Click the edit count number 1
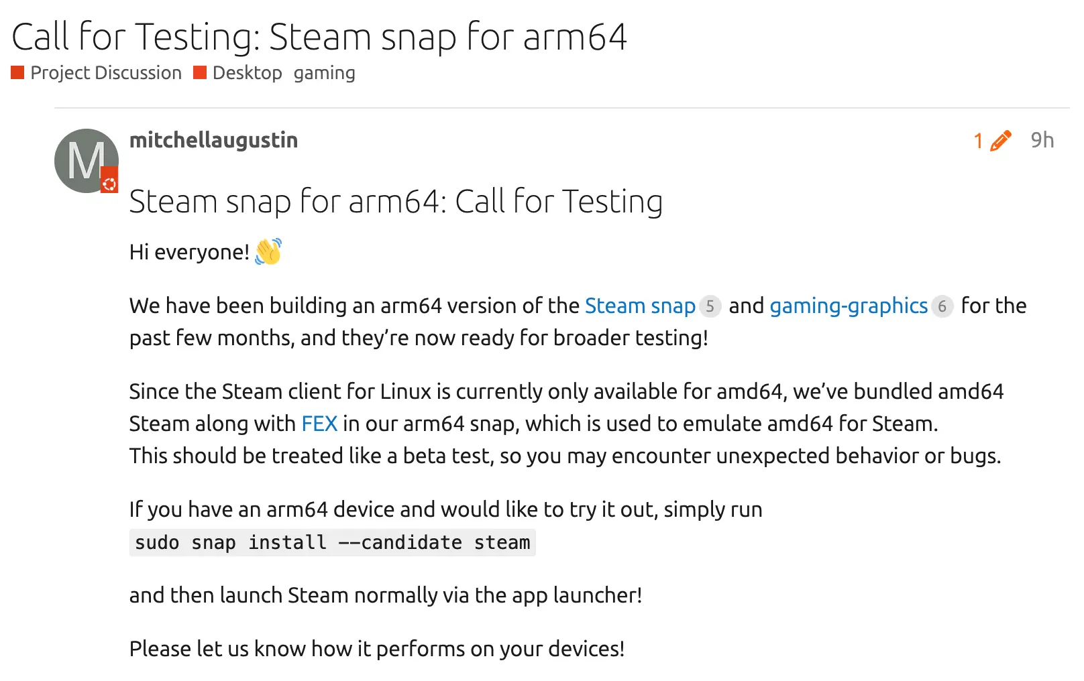The height and width of the screenshot is (681, 1084). [979, 141]
